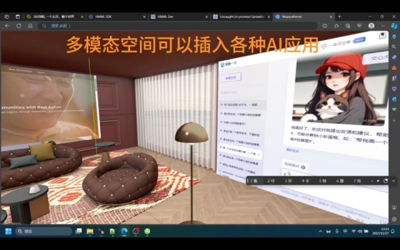400x250 pixels.
Task: Open the sidebar shopping tag icon
Action: [x=394, y=57]
